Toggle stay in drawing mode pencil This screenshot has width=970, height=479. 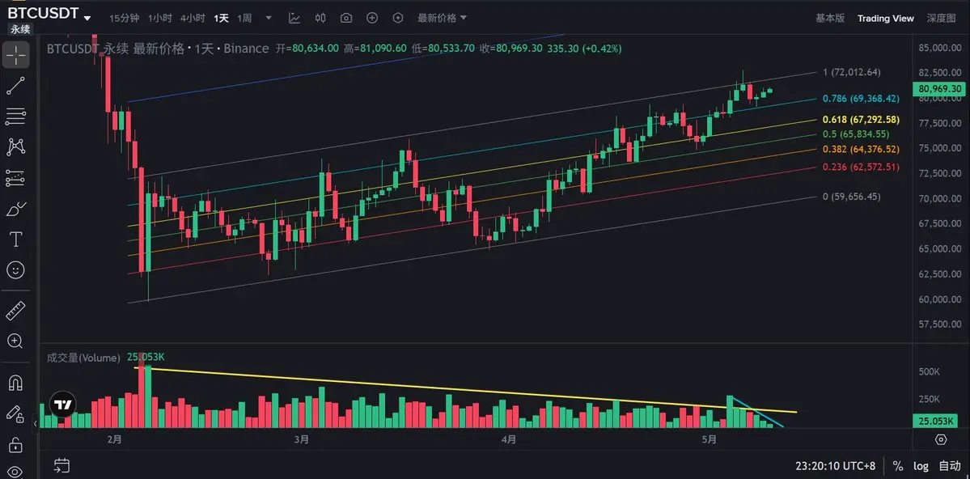(x=15, y=413)
